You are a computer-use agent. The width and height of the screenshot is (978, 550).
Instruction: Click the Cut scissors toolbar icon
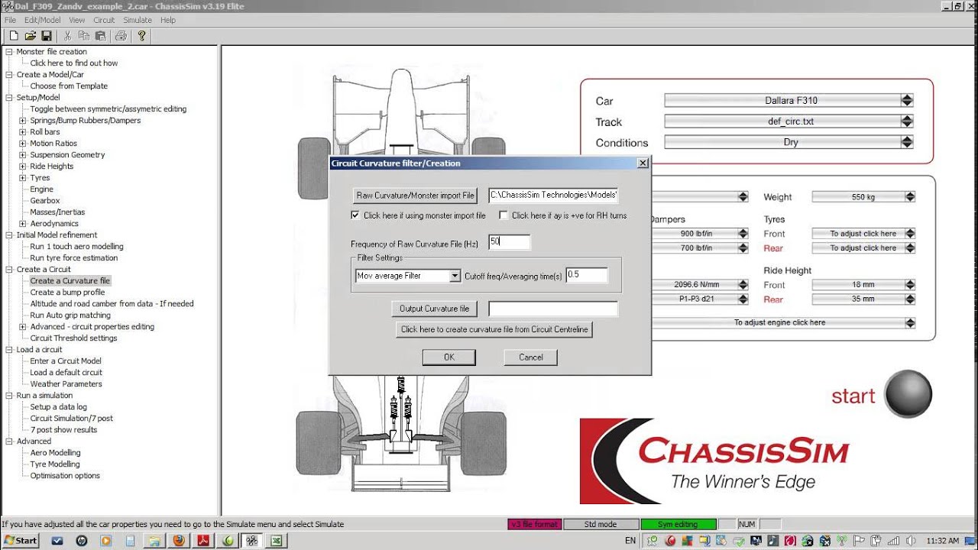[67, 36]
